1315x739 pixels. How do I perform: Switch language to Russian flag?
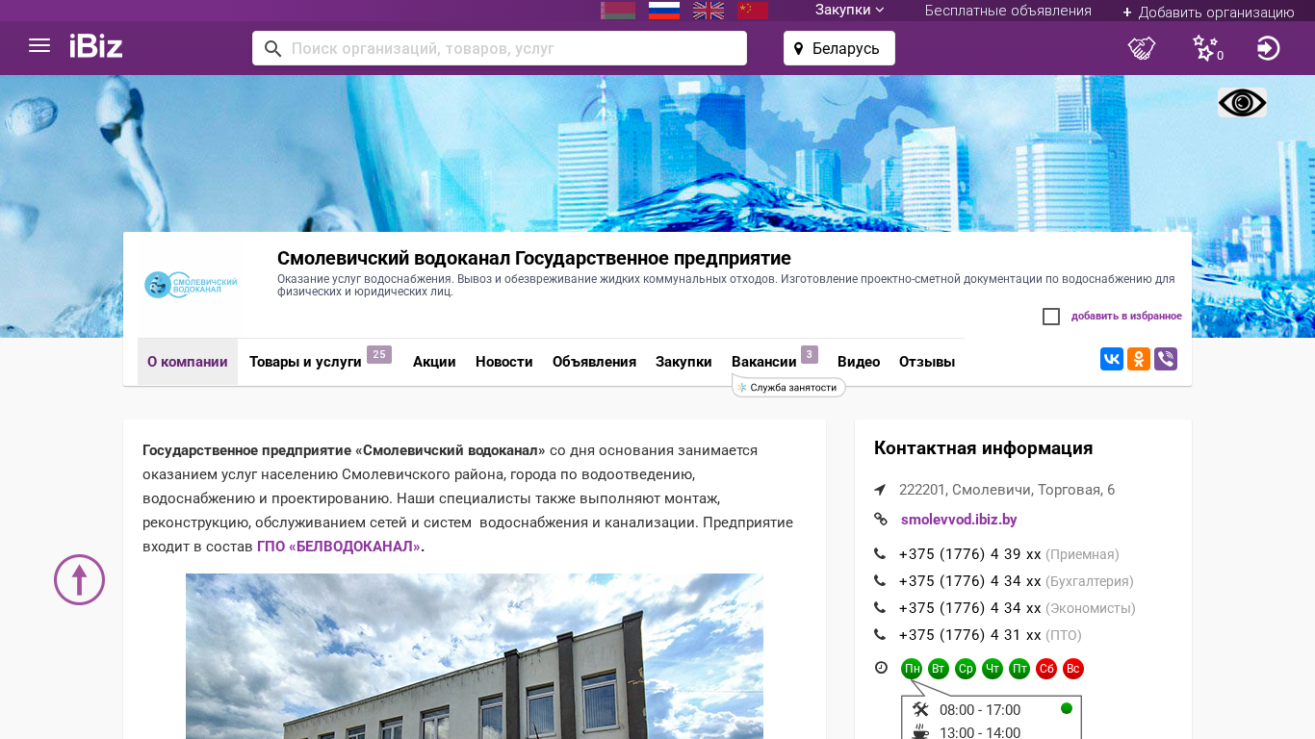664,11
